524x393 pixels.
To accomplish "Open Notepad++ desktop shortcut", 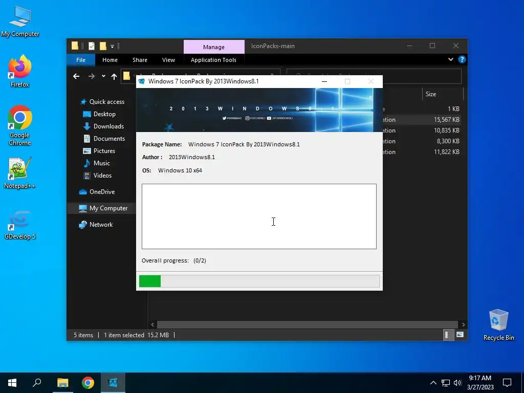I will (x=20, y=173).
